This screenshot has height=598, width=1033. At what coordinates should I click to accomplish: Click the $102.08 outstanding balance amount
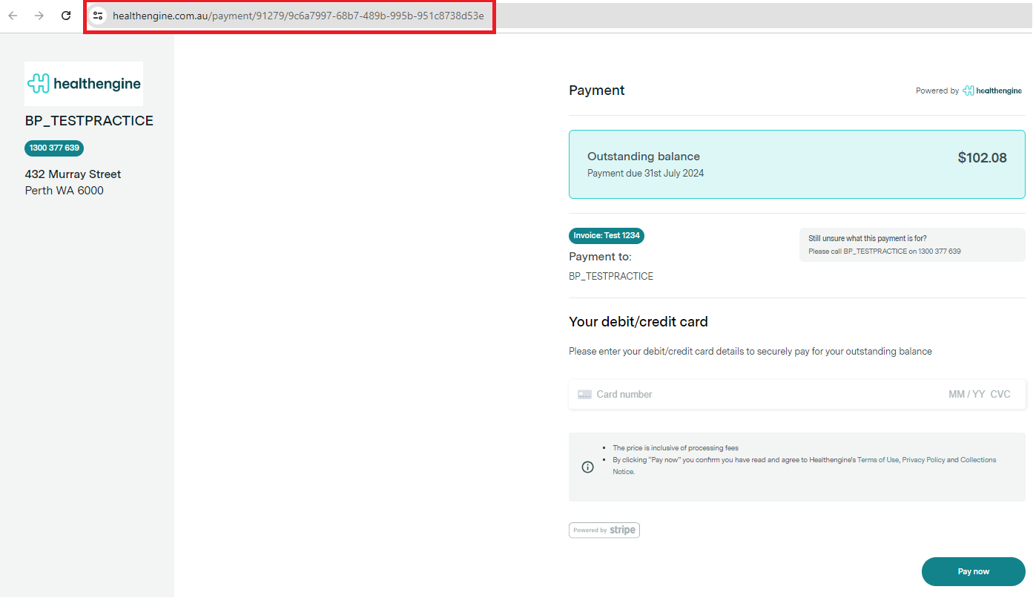[982, 157]
